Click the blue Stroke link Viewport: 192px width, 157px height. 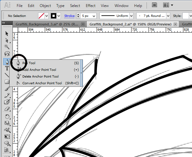click(69, 16)
